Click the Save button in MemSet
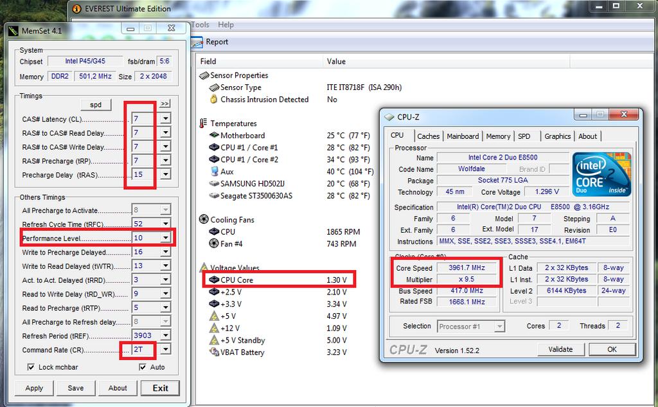The height and width of the screenshot is (407, 658). (x=76, y=388)
